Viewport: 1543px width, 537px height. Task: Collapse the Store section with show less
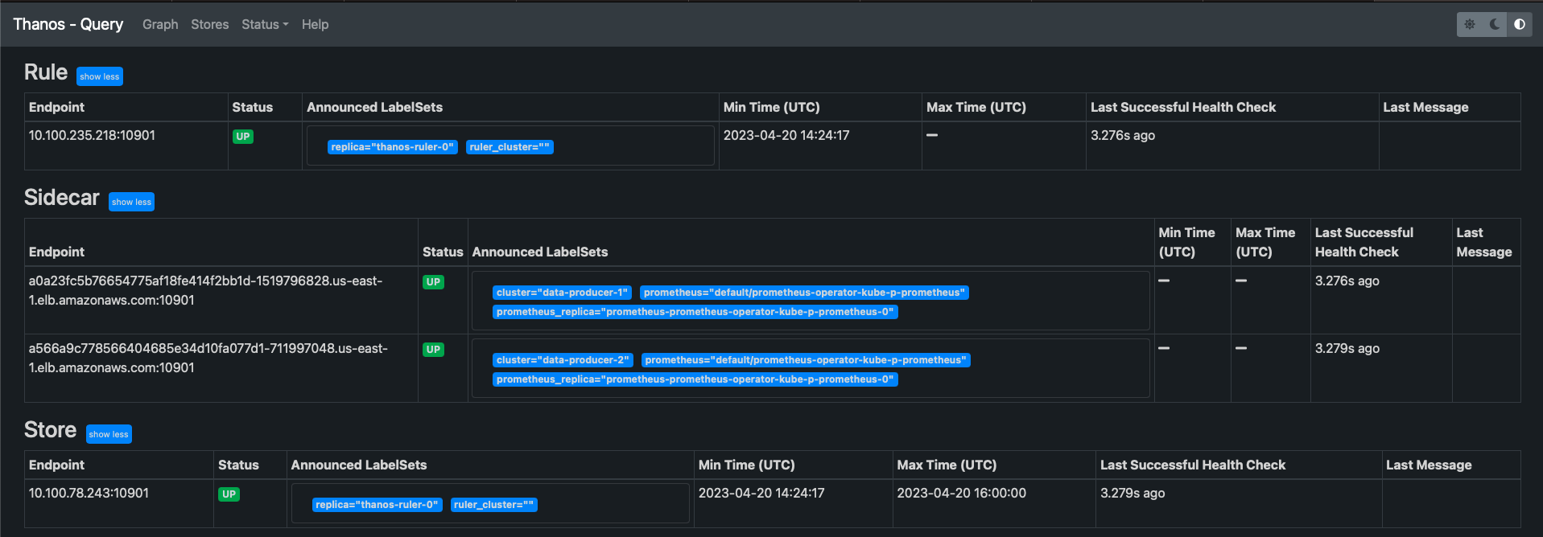pos(109,434)
